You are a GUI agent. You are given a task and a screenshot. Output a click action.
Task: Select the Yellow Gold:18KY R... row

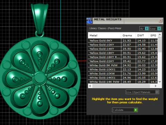click(123, 57)
